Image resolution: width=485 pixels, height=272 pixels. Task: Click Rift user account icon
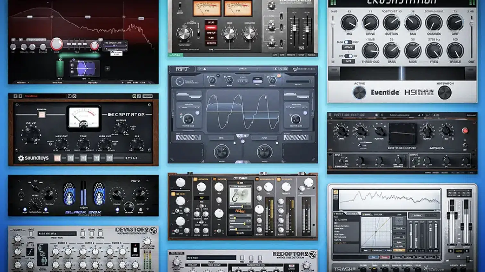(x=204, y=69)
